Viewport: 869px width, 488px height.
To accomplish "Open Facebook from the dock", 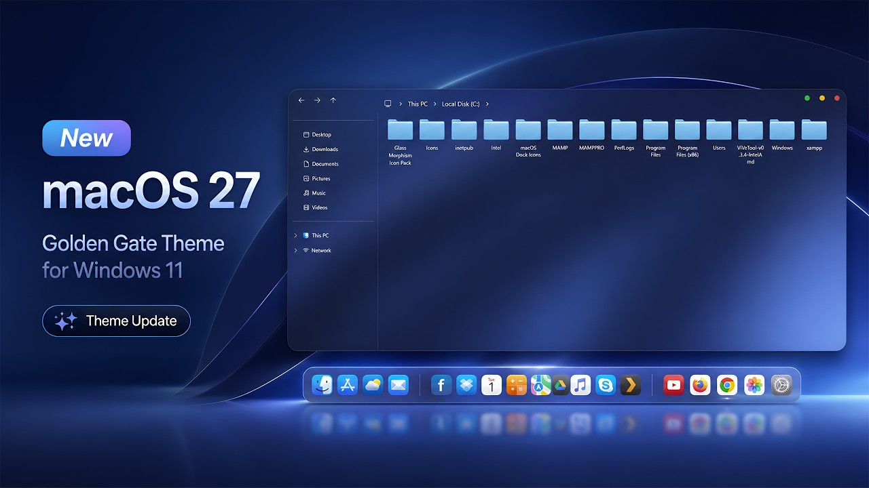I will click(x=441, y=385).
